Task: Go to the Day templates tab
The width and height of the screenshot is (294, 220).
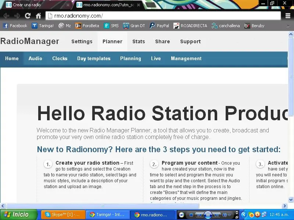Action: click(94, 58)
